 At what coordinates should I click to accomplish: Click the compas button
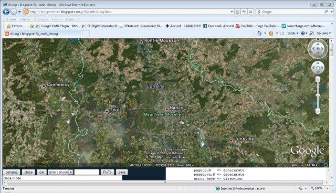[12, 172]
